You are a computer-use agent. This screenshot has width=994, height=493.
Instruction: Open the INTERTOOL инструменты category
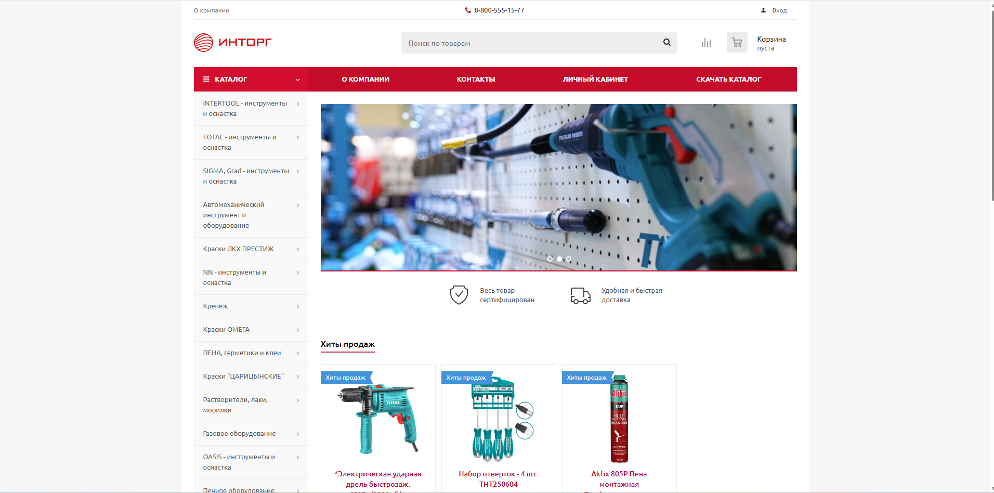point(245,109)
